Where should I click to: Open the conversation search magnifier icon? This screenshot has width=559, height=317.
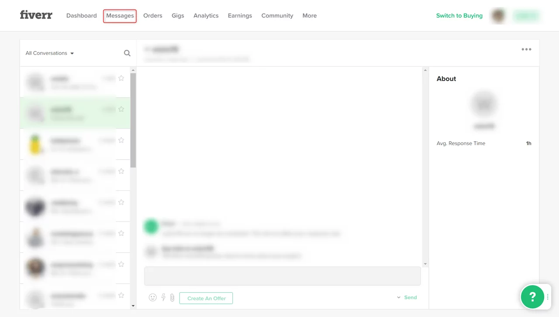click(x=127, y=53)
